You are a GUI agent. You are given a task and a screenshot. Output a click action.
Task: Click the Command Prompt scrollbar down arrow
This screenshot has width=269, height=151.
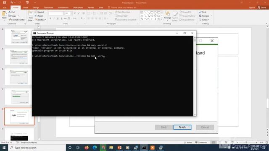(195, 115)
